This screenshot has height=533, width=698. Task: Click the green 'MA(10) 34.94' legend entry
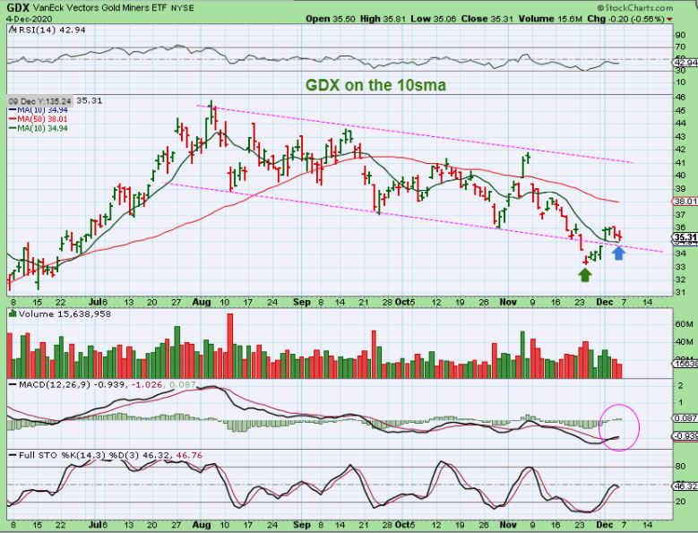(x=39, y=129)
